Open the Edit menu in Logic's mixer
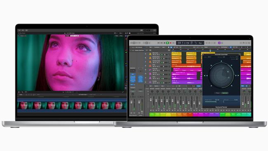The image size is (268, 151). click(150, 86)
